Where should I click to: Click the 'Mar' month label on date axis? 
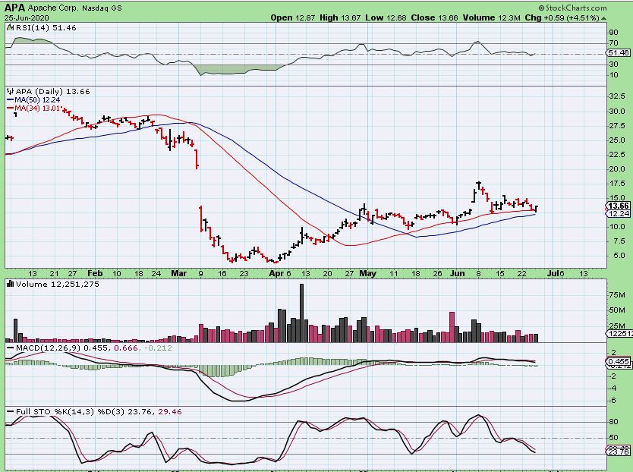[x=179, y=273]
